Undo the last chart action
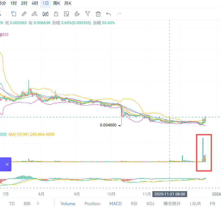The width and height of the screenshot is (221, 207). pyautogui.click(x=109, y=14)
